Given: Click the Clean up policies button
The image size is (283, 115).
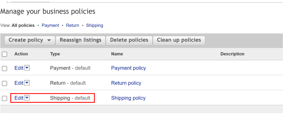Looking at the screenshot, I should [179, 40].
